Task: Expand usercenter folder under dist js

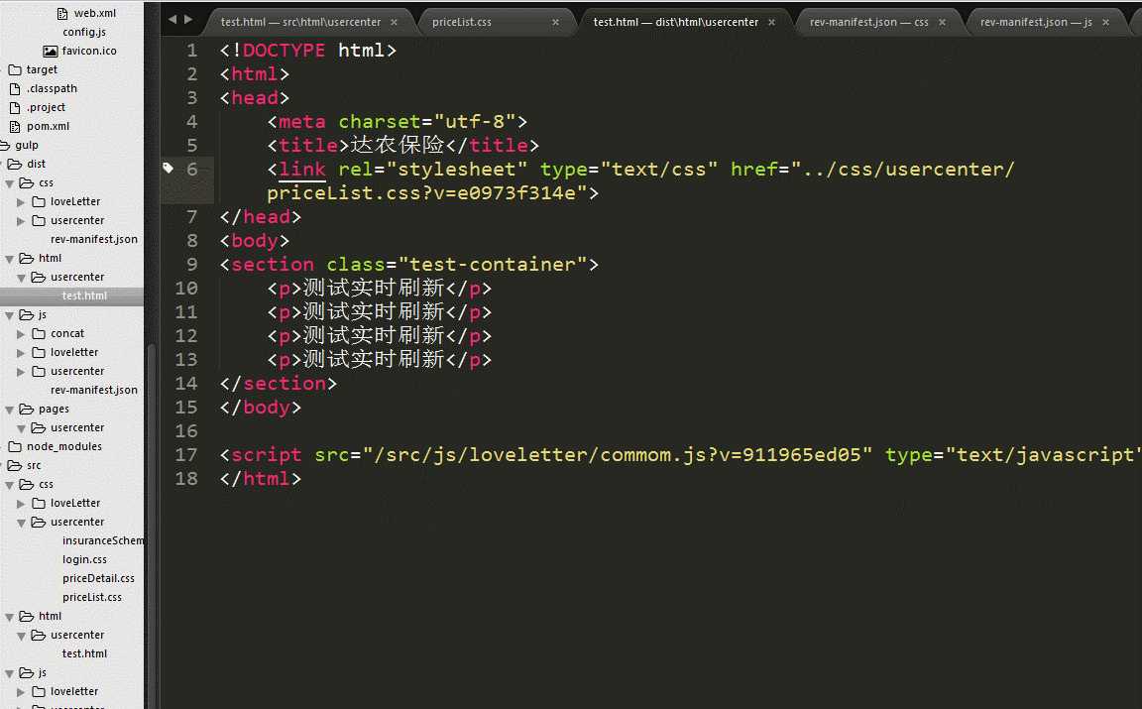Action: [21, 373]
